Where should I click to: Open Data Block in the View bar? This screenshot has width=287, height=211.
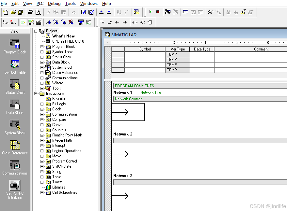coord(15,107)
